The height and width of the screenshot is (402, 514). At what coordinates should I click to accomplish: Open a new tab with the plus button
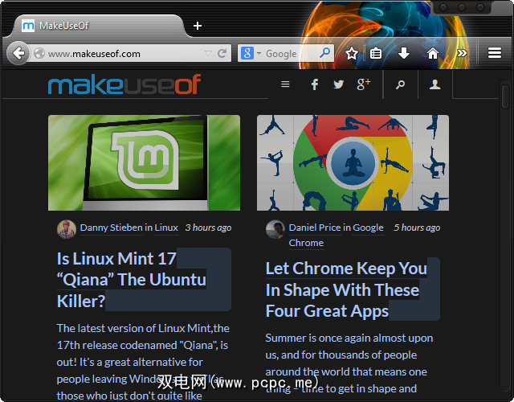click(x=198, y=26)
